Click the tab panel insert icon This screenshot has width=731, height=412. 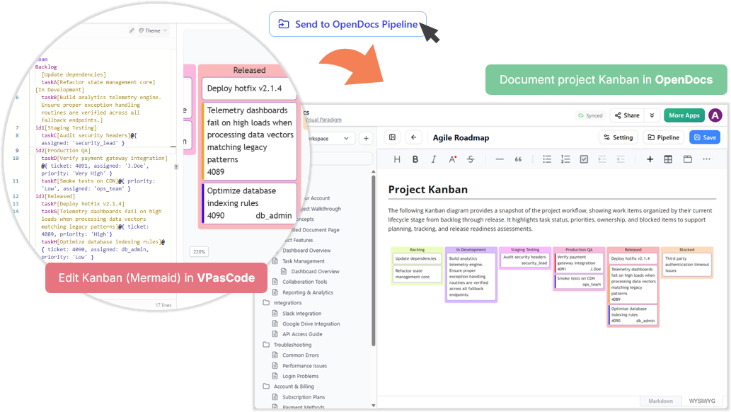(x=687, y=159)
